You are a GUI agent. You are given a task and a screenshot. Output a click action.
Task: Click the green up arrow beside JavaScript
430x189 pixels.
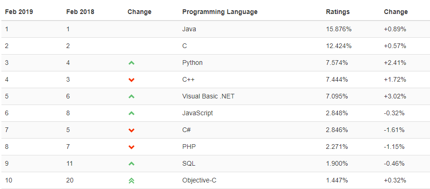(131, 113)
